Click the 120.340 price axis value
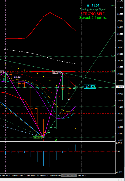 [120, 47]
